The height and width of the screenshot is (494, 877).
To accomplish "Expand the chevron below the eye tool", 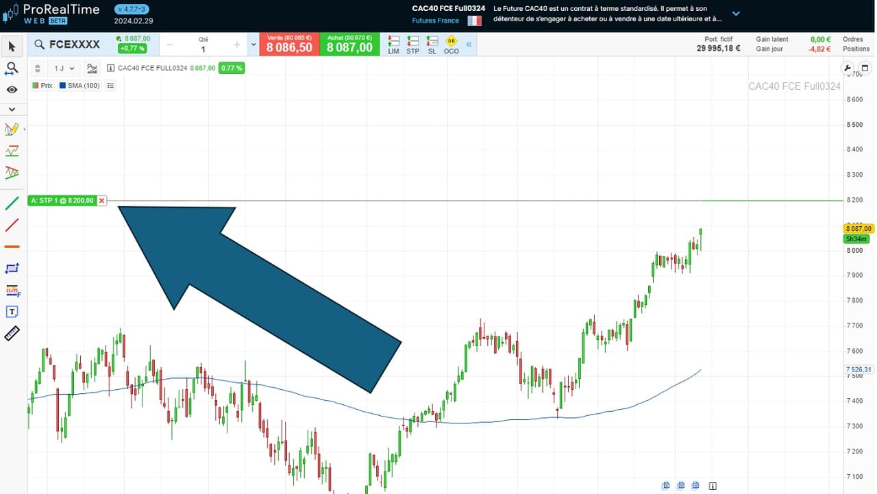I will pyautogui.click(x=12, y=109).
